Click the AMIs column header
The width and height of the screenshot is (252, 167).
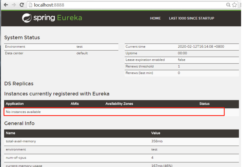pyautogui.click(x=75, y=104)
